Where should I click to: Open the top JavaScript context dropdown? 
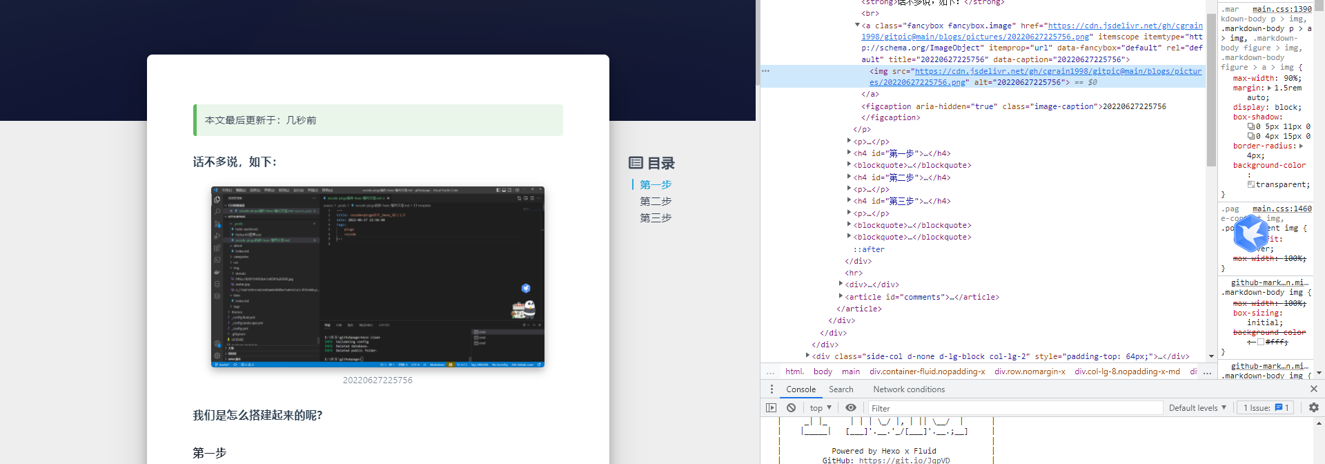[x=821, y=408]
